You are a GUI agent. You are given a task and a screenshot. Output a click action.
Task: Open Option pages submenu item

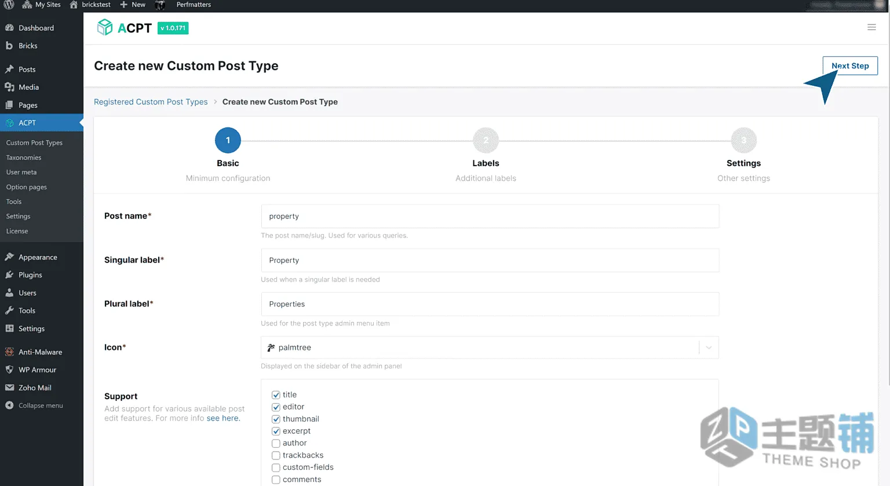[27, 187]
